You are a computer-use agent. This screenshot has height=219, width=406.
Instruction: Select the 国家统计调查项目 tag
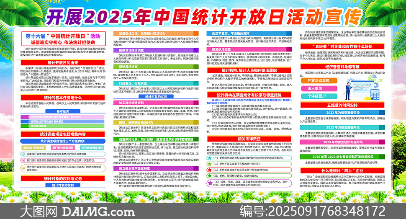[x=33, y=148]
